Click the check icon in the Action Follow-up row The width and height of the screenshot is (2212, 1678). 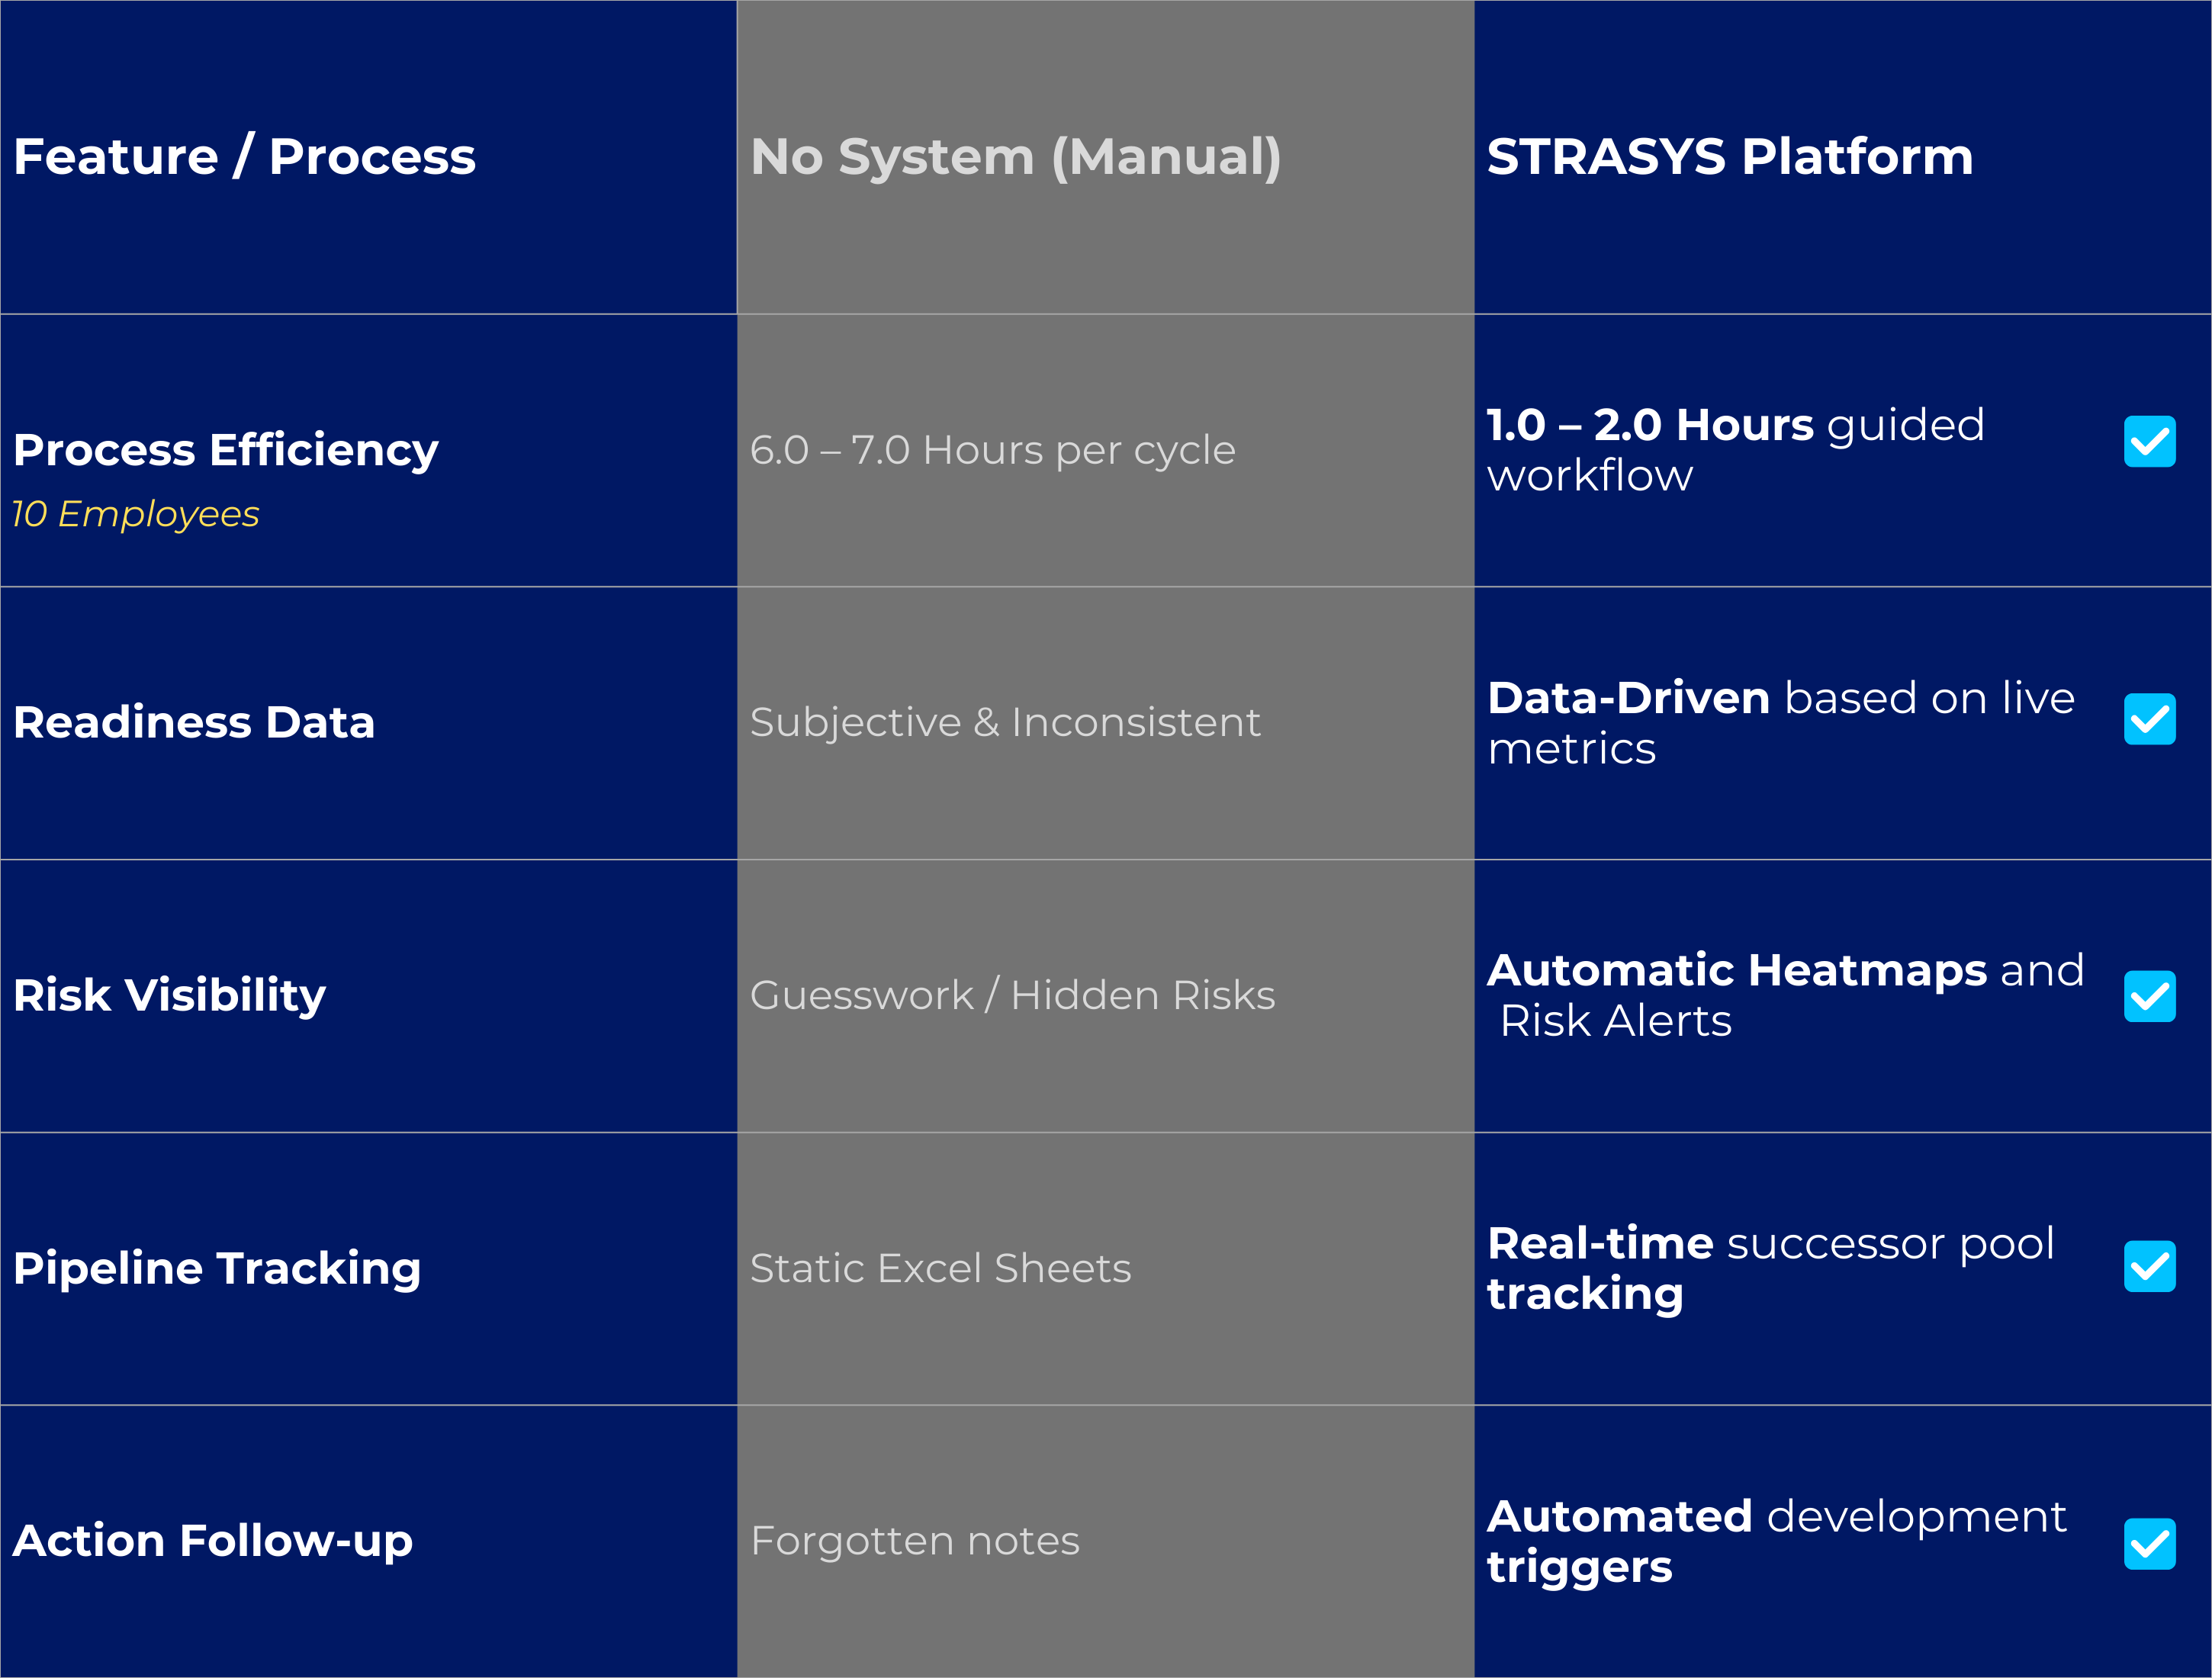pos(2149,1542)
